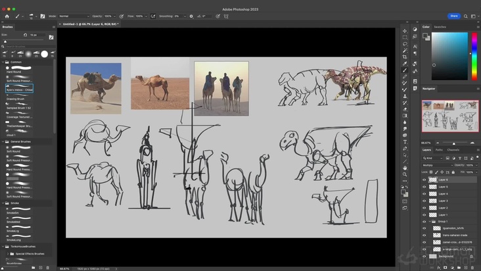This screenshot has width=481, height=271.
Task: Collapse the Smoke brushes folder
Action: [x=3, y=203]
